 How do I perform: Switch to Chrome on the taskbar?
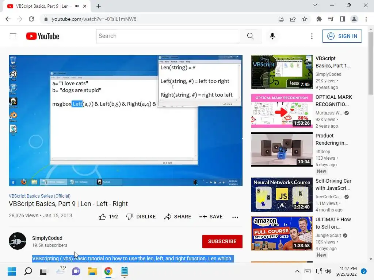coord(108,271)
